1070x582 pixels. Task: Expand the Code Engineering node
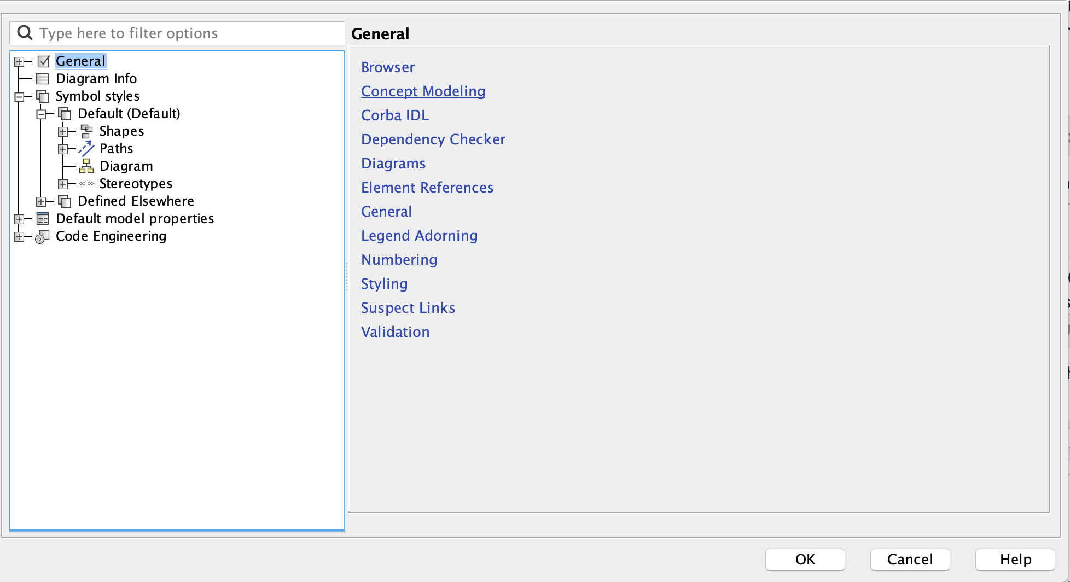19,236
